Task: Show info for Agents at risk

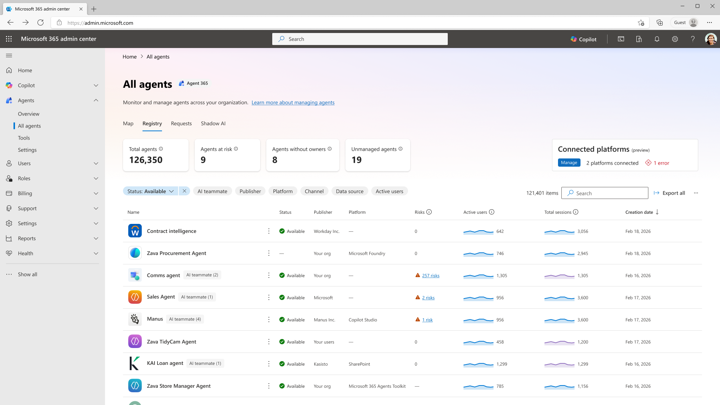Action: tap(236, 149)
